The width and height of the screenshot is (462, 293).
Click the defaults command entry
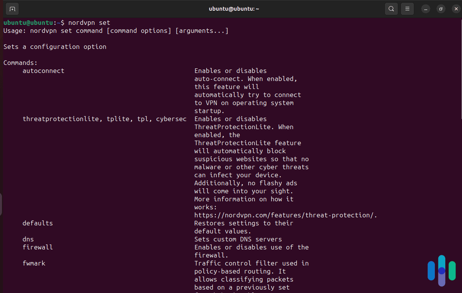37,223
